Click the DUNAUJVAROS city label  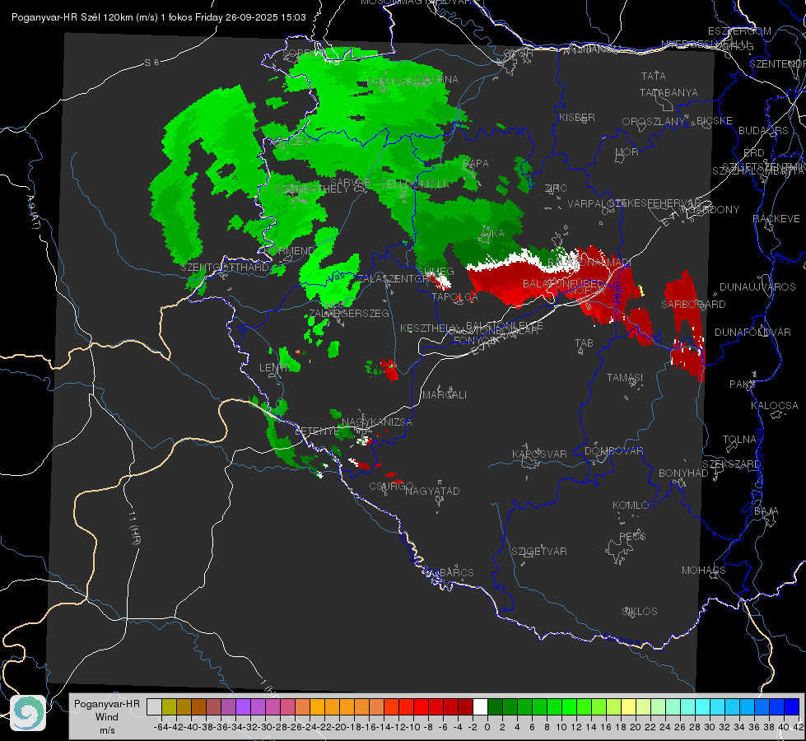(757, 287)
